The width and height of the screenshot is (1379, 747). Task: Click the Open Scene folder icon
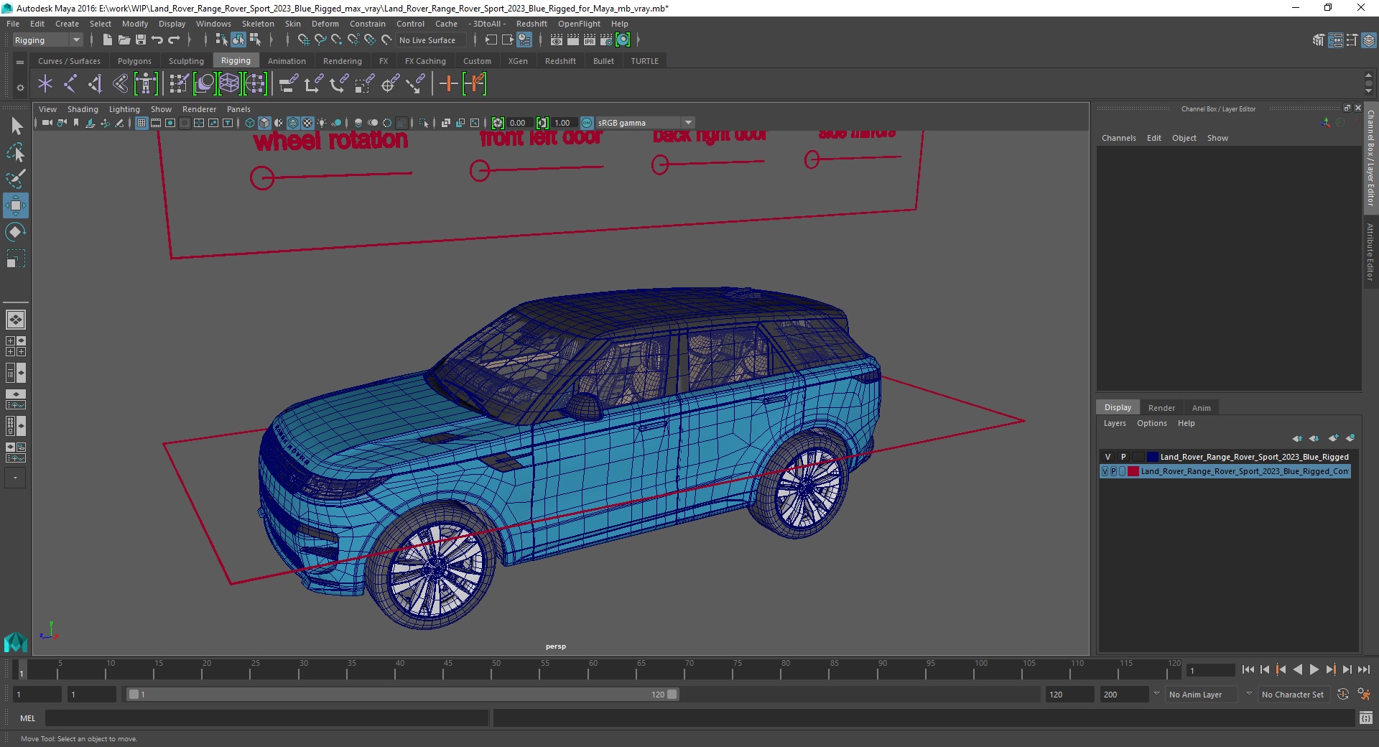[124, 40]
